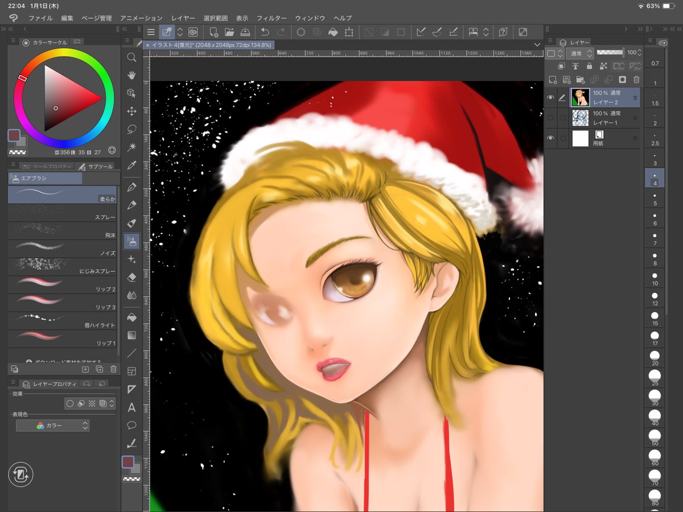Select the Gradient tool
This screenshot has width=683, height=512.
coord(131,335)
